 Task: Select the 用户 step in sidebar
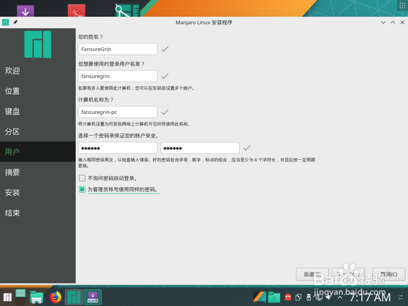pos(38,152)
